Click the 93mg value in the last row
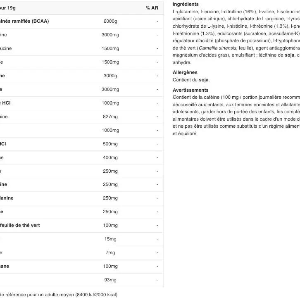300x300 pixels. click(x=110, y=280)
